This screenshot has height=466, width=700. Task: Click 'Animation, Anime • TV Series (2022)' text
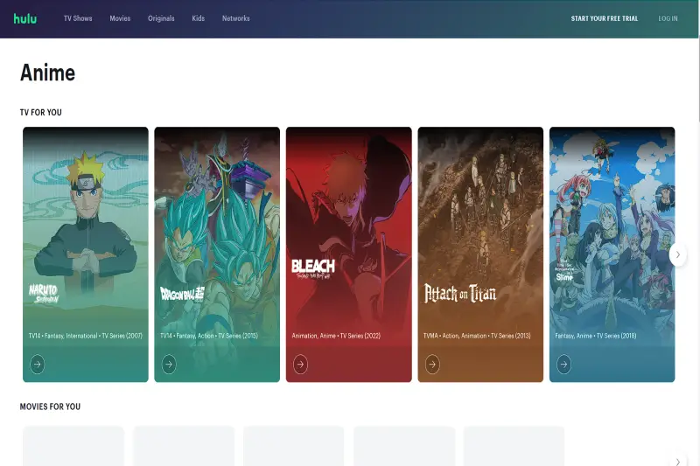pyautogui.click(x=336, y=336)
